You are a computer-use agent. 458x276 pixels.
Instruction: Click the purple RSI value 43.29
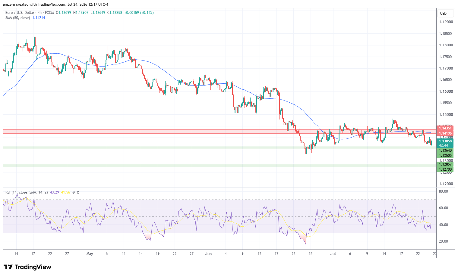(x=55, y=192)
